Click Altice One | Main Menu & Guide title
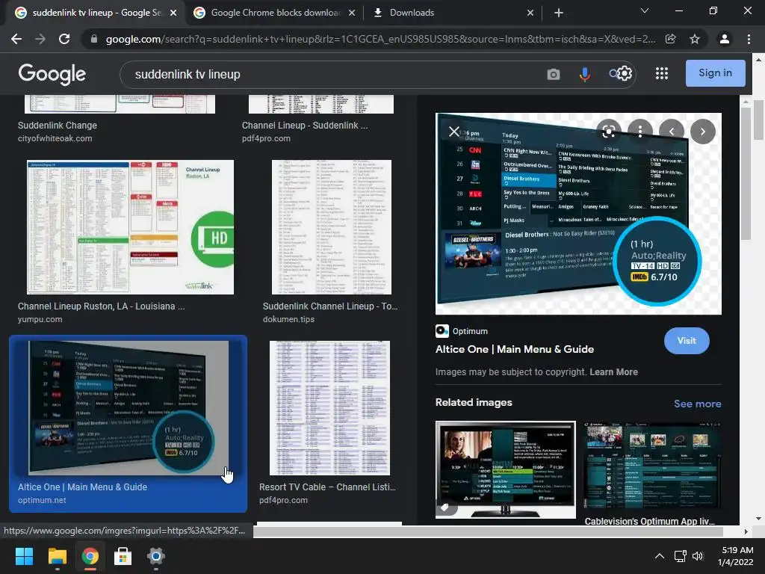 click(514, 349)
